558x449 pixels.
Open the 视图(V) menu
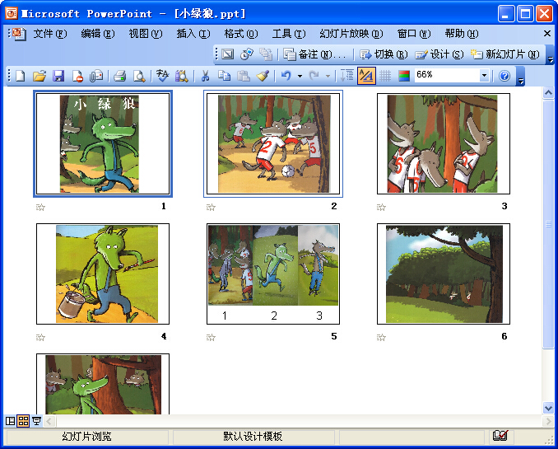click(x=146, y=34)
